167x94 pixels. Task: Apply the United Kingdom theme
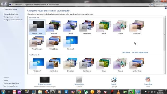click(x=37, y=43)
